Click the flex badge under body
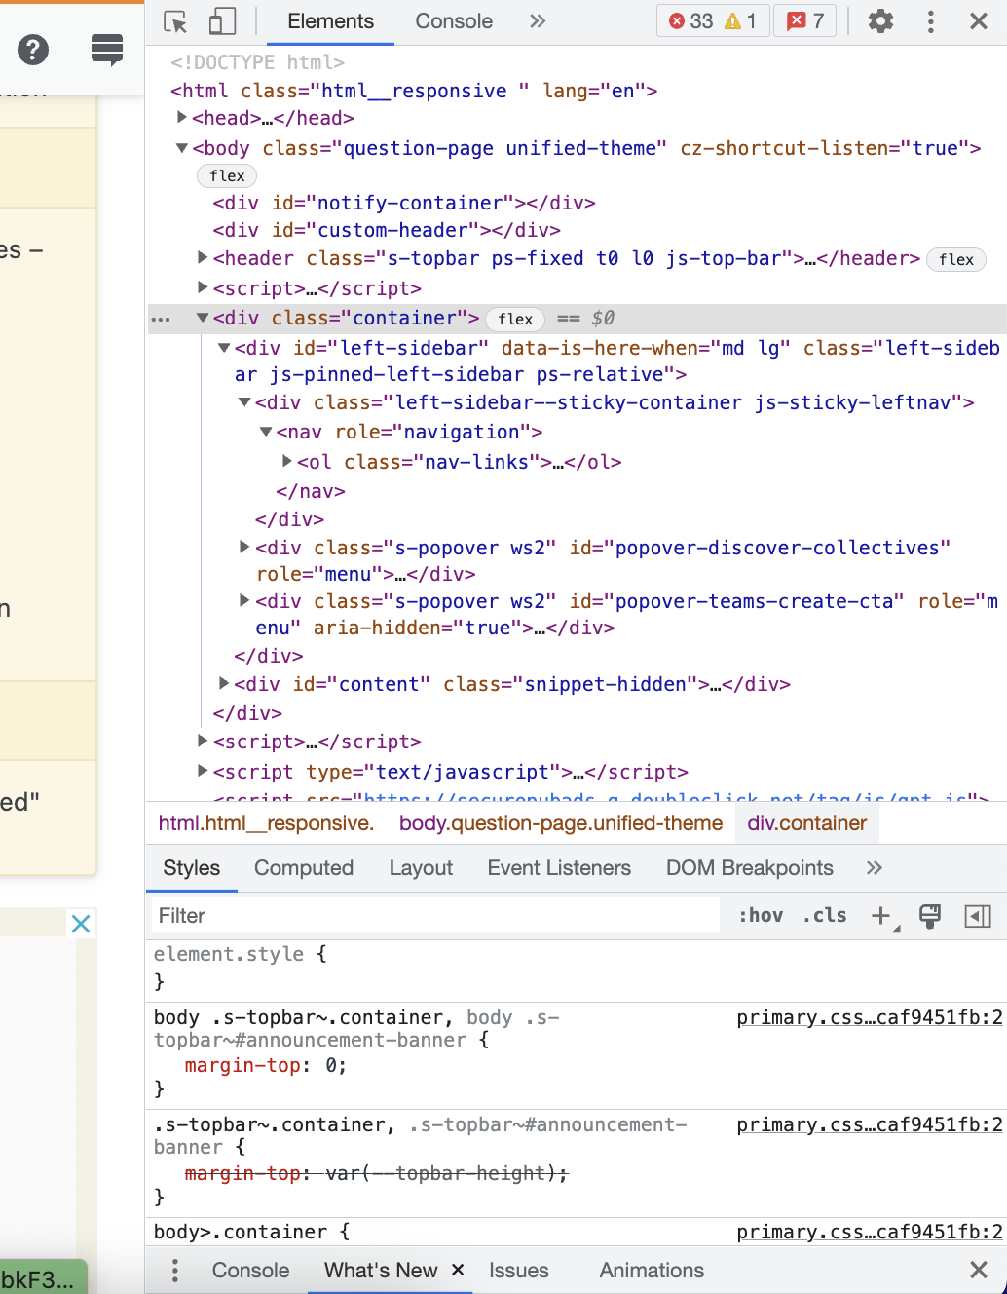This screenshot has height=1294, width=1007. (x=227, y=175)
